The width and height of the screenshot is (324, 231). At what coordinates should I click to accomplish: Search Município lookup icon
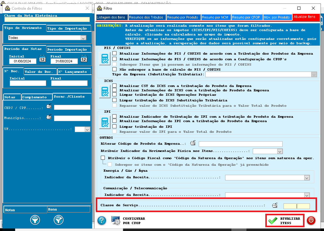(x=49, y=117)
